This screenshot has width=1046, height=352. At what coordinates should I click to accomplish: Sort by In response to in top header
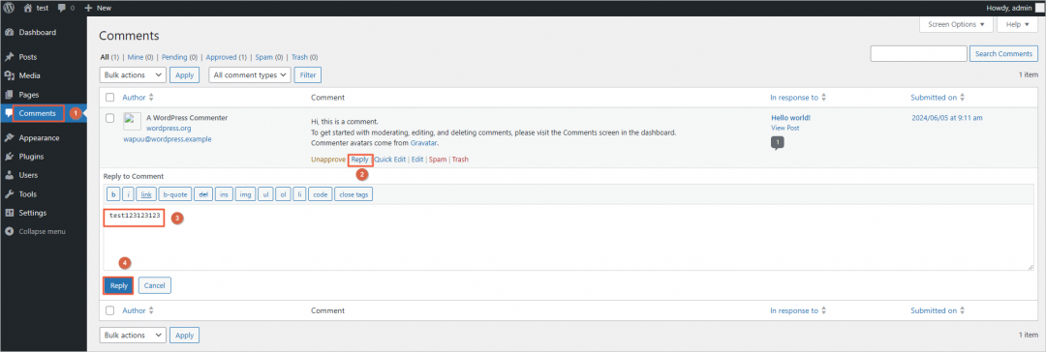pyautogui.click(x=823, y=98)
